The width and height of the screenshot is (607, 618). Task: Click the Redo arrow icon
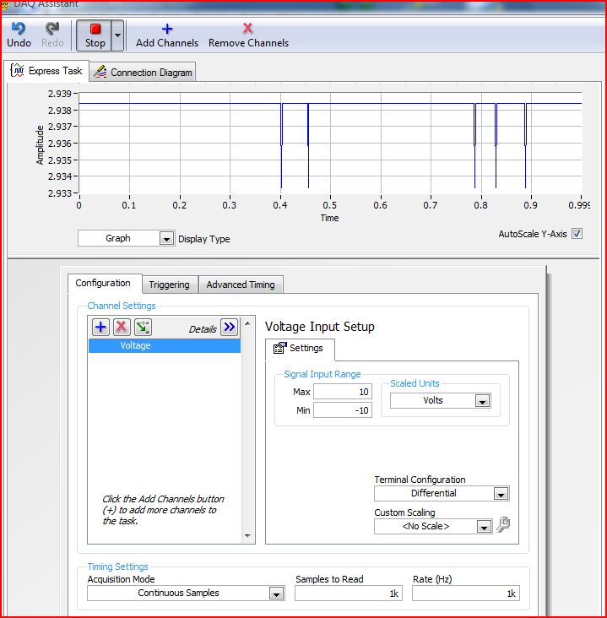52,29
